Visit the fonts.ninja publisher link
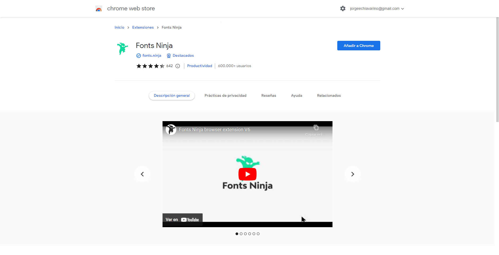The width and height of the screenshot is (499, 255). [152, 55]
